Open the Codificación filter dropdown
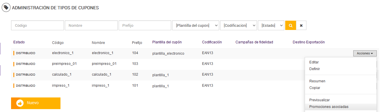 tap(239, 25)
